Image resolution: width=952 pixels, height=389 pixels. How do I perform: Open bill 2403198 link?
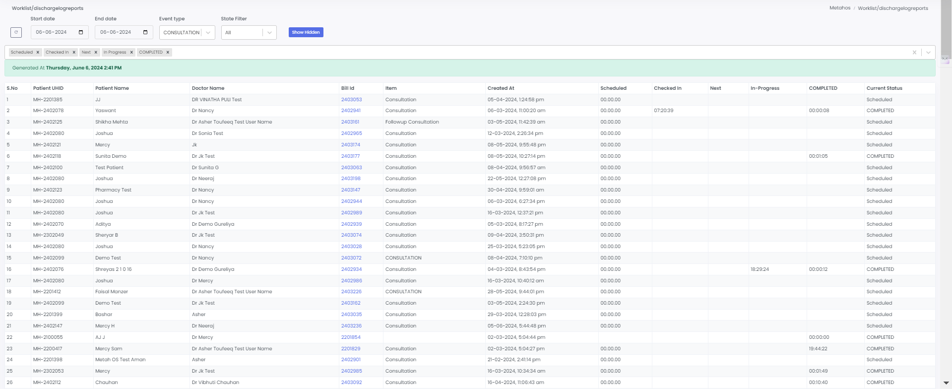pos(351,178)
